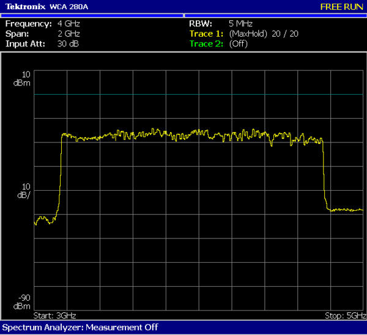Click the noise floor right of the passband
This screenshot has width=367, height=335.
pyautogui.click(x=346, y=210)
